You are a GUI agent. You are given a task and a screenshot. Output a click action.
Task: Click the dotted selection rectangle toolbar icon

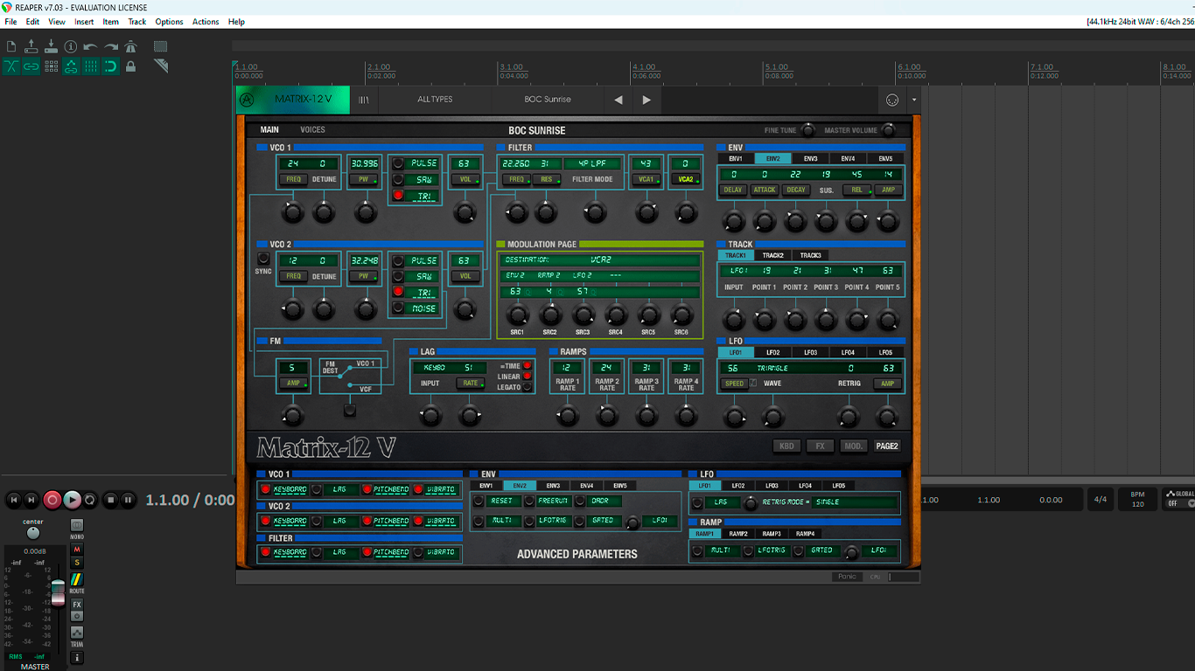pyautogui.click(x=161, y=46)
